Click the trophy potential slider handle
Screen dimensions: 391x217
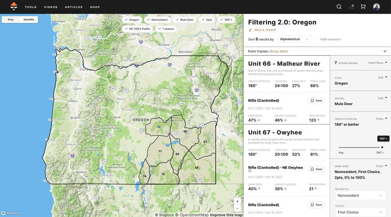click(x=382, y=147)
